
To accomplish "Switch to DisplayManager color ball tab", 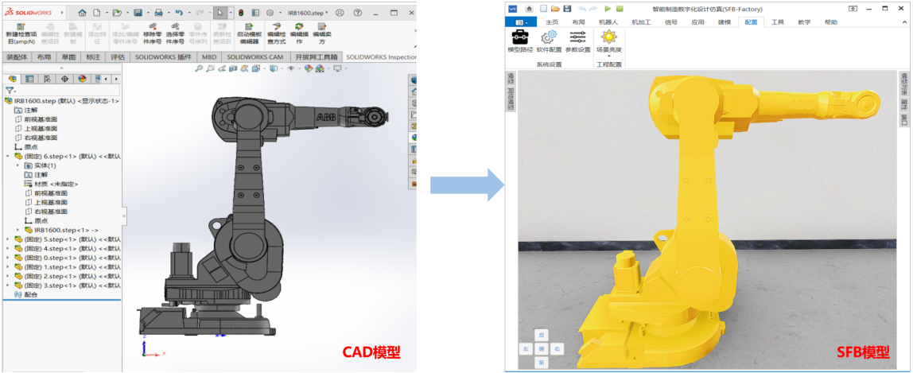I will pyautogui.click(x=82, y=79).
